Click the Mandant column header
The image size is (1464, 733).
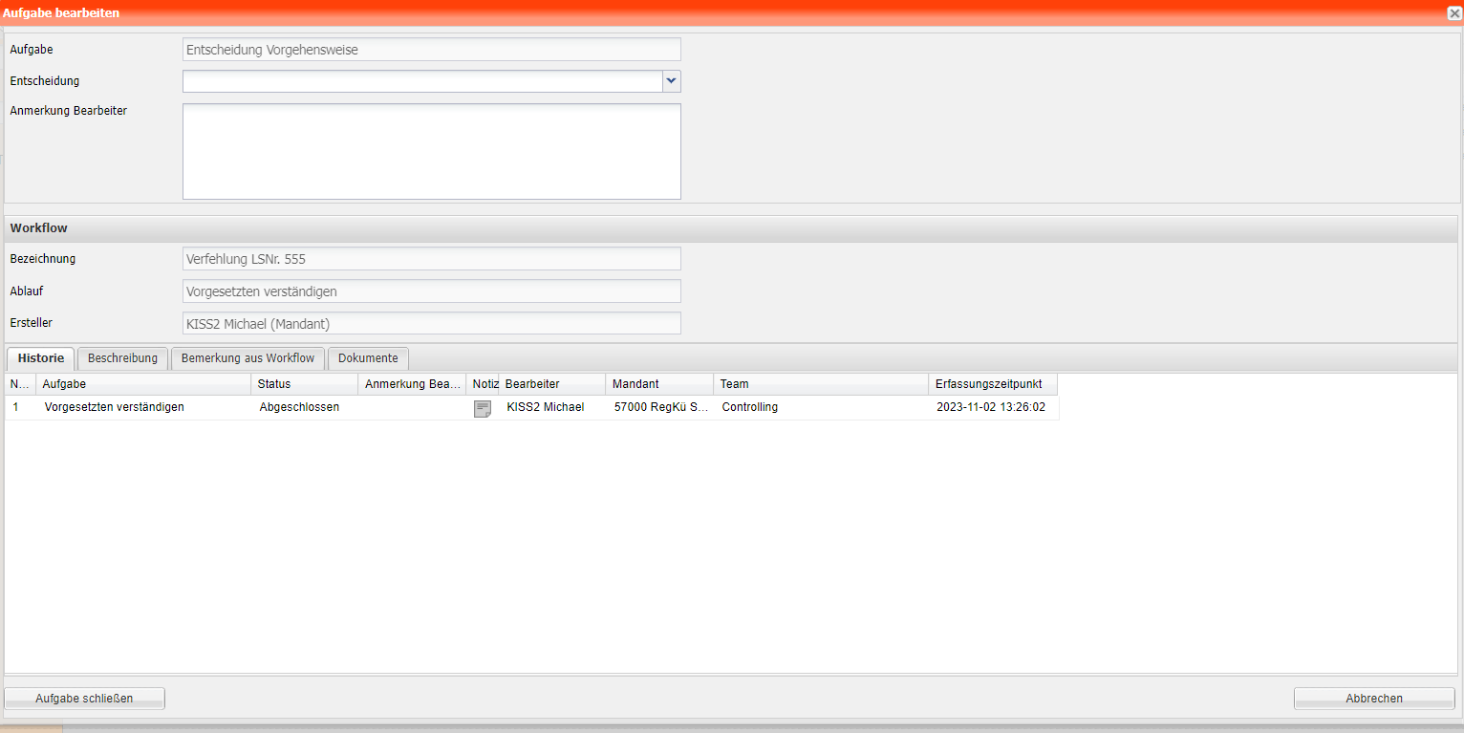point(658,384)
